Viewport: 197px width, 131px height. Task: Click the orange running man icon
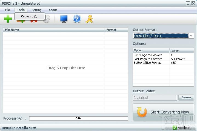pyautogui.click(x=89, y=19)
